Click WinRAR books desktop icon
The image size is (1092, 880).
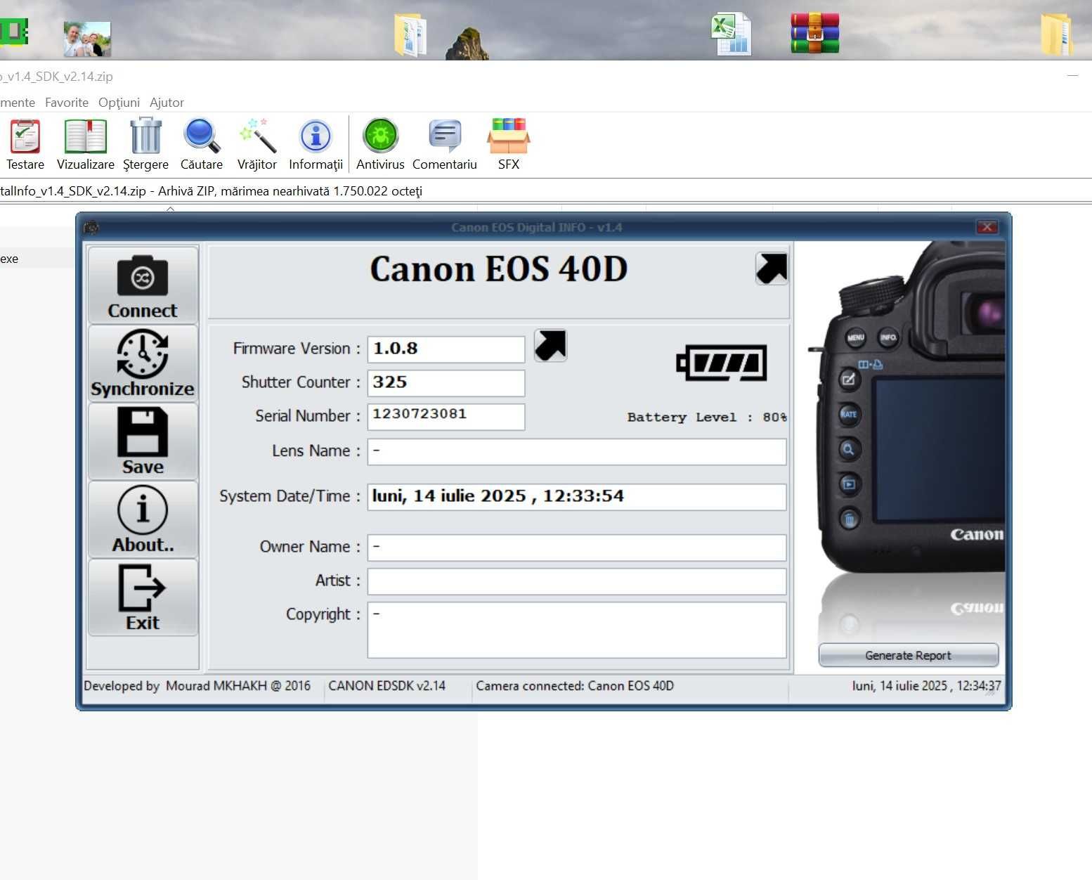pos(815,33)
